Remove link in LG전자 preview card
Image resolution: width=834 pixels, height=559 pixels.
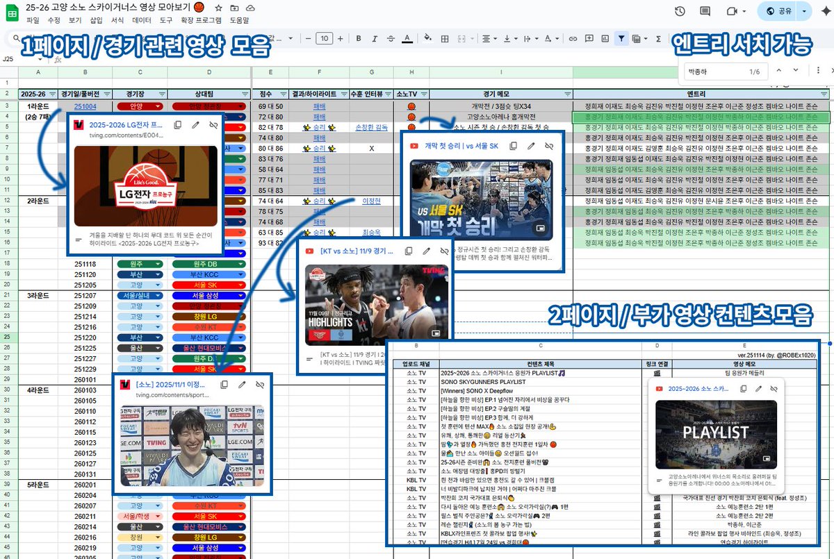pyautogui.click(x=213, y=125)
